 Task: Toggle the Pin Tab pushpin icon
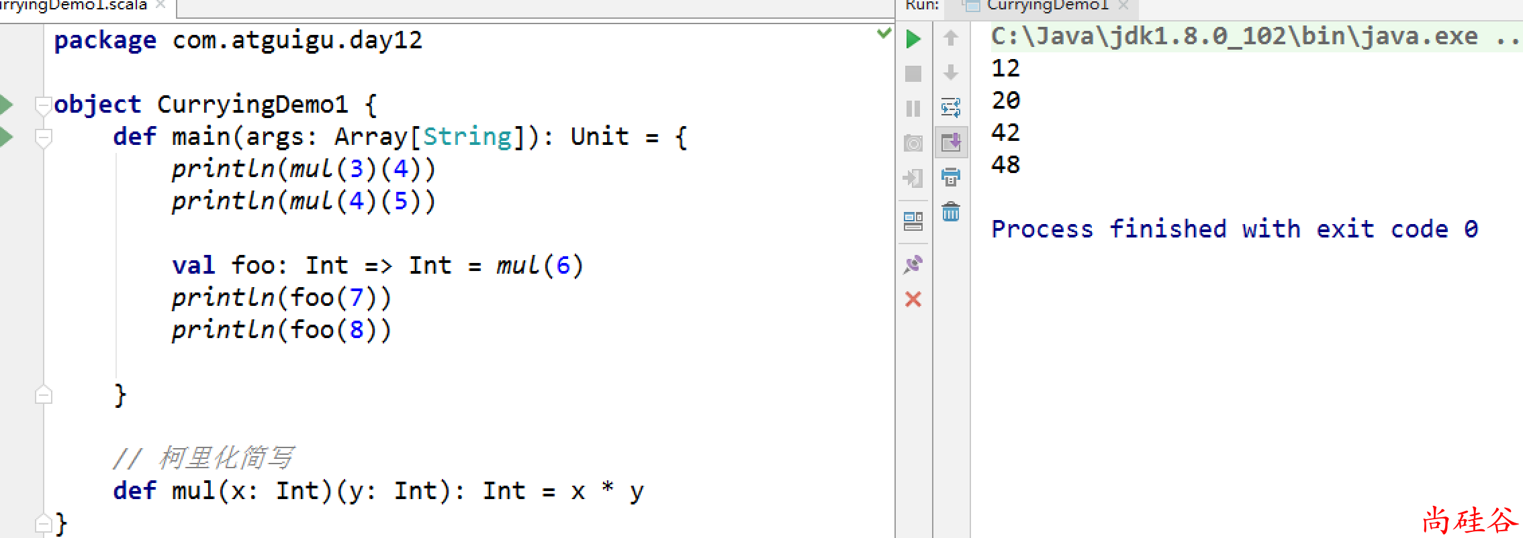click(913, 264)
